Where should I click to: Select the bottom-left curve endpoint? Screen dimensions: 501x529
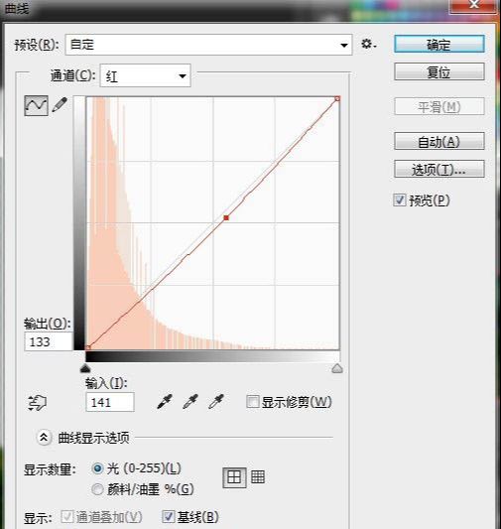[x=88, y=347]
